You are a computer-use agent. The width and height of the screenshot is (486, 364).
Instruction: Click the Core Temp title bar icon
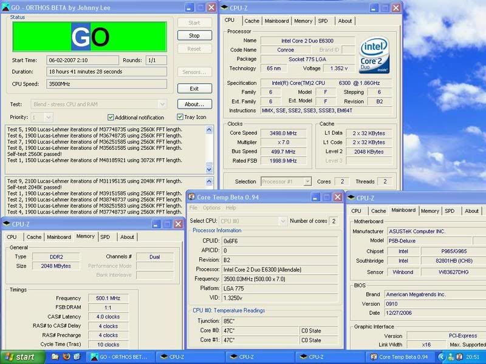click(x=192, y=197)
